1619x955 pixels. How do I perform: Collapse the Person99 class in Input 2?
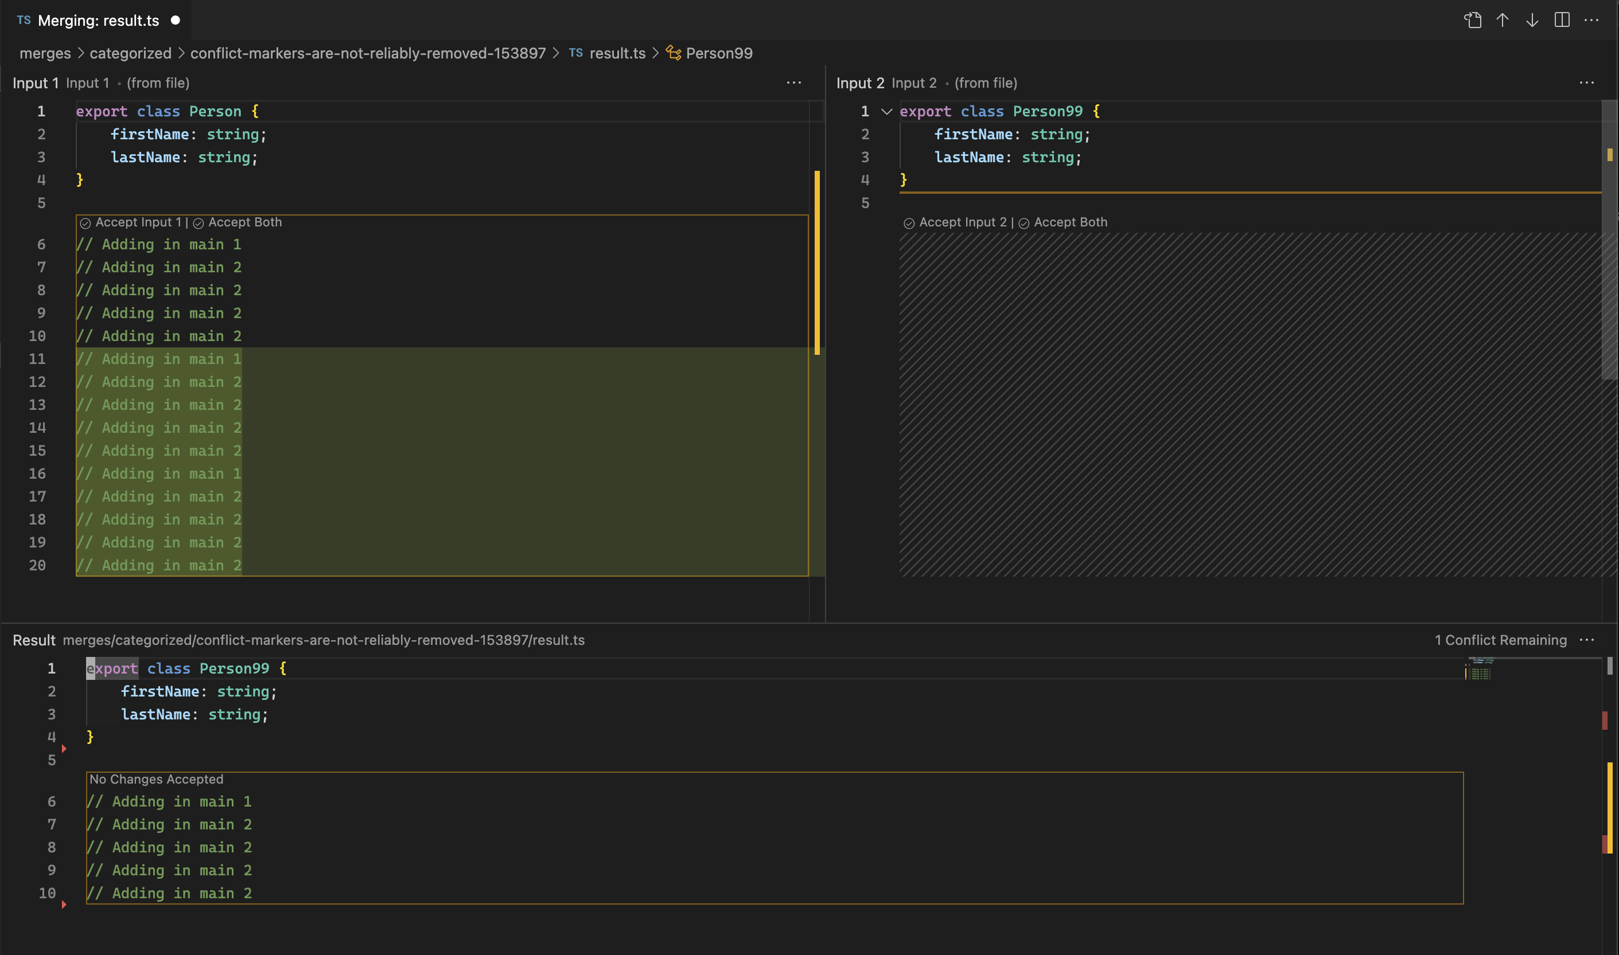(x=886, y=111)
